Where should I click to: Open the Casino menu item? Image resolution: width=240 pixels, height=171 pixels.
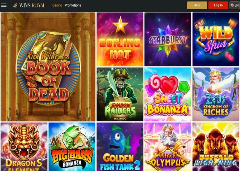57,5
